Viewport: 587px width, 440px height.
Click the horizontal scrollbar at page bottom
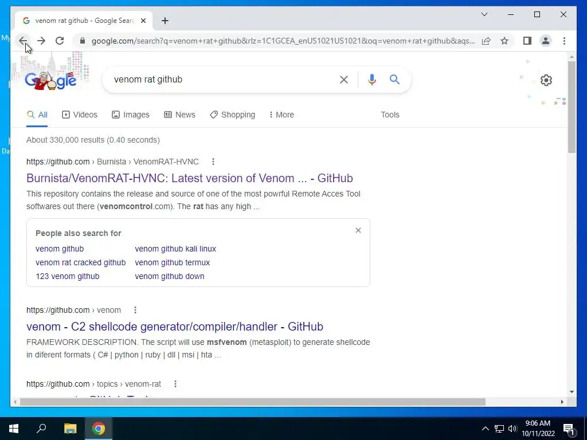(x=253, y=402)
